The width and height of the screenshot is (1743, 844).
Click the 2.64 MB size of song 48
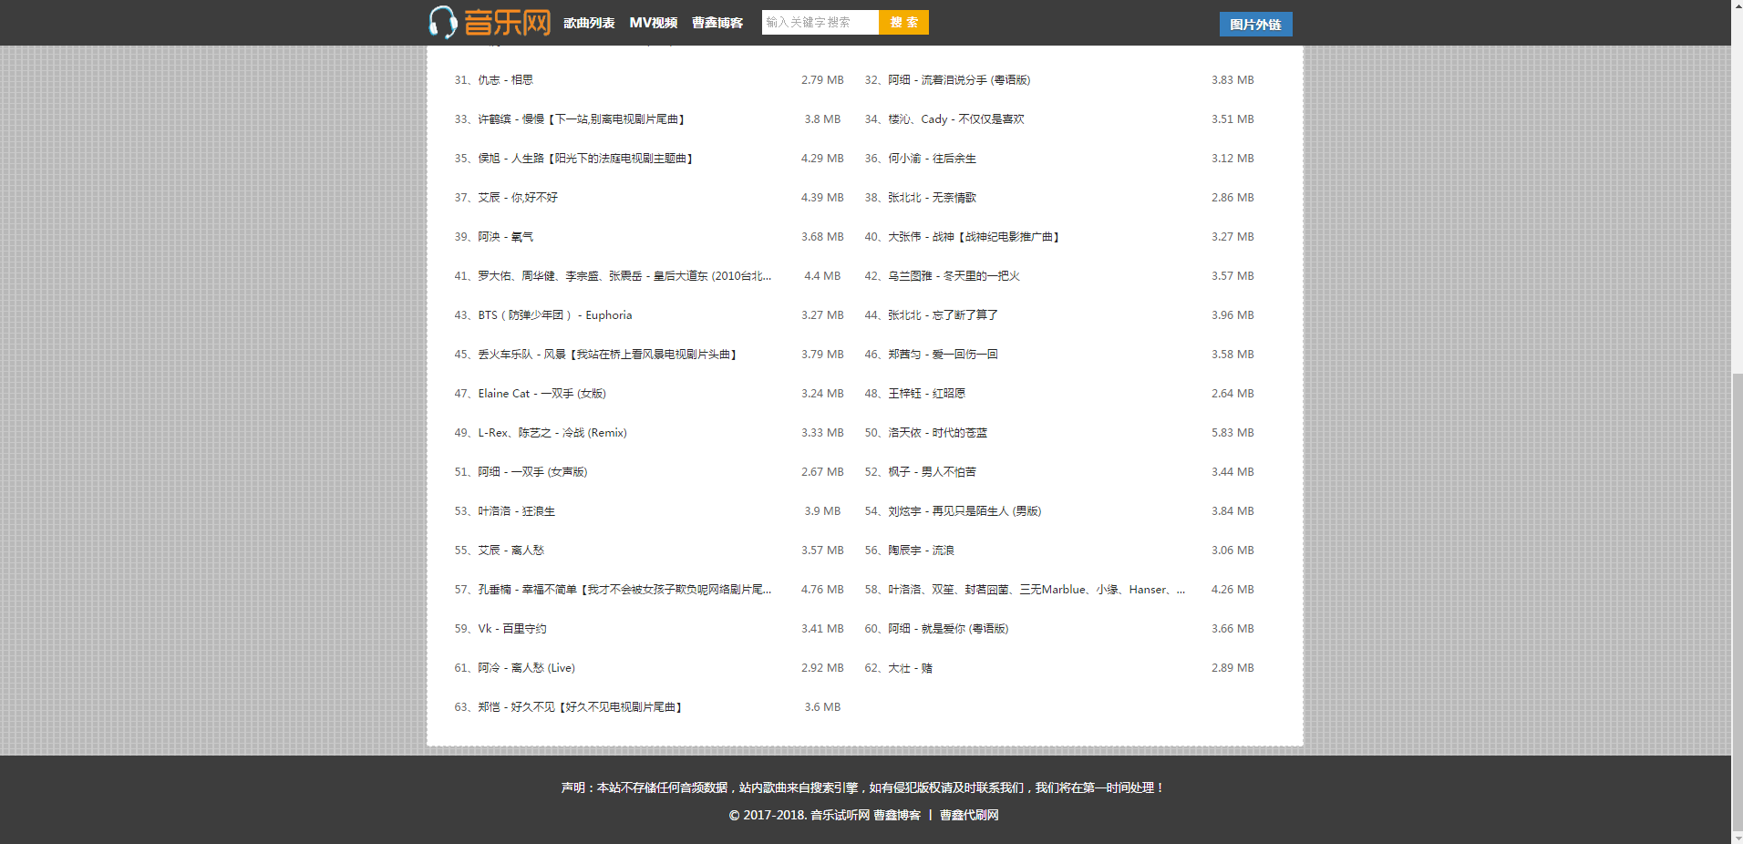click(x=1232, y=394)
